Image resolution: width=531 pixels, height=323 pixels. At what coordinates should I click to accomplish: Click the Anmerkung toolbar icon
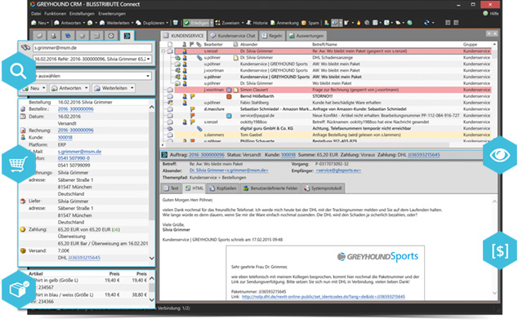[x=273, y=23]
